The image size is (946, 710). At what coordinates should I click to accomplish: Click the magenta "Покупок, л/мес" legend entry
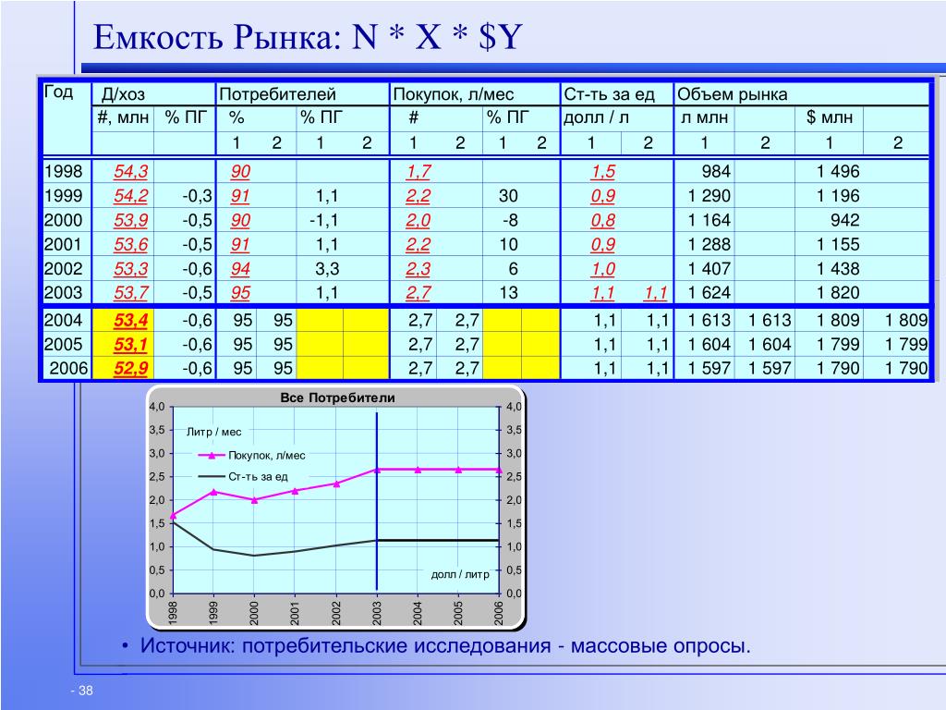click(x=252, y=456)
